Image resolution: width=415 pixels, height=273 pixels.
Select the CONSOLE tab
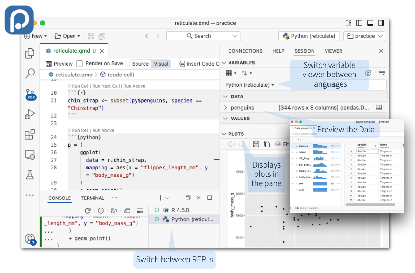tap(60, 198)
